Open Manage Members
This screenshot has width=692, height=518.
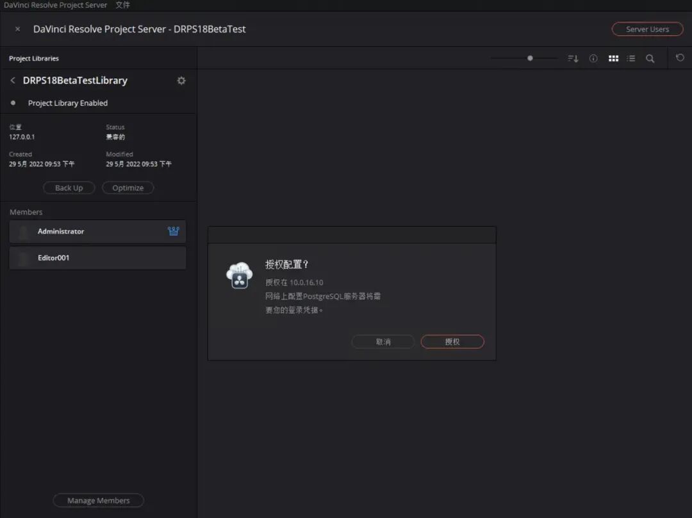[x=99, y=500]
